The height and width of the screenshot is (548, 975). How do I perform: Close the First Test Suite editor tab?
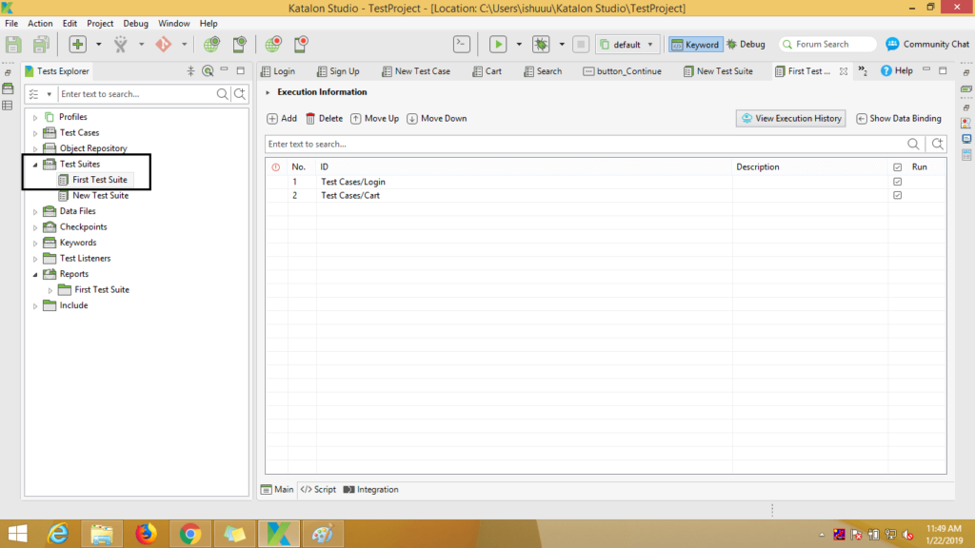pos(844,70)
